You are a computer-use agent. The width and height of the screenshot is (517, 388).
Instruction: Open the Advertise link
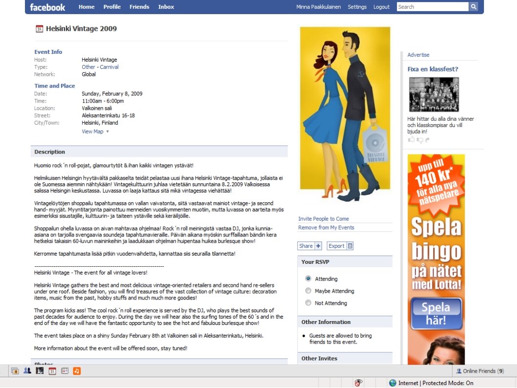pyautogui.click(x=418, y=55)
